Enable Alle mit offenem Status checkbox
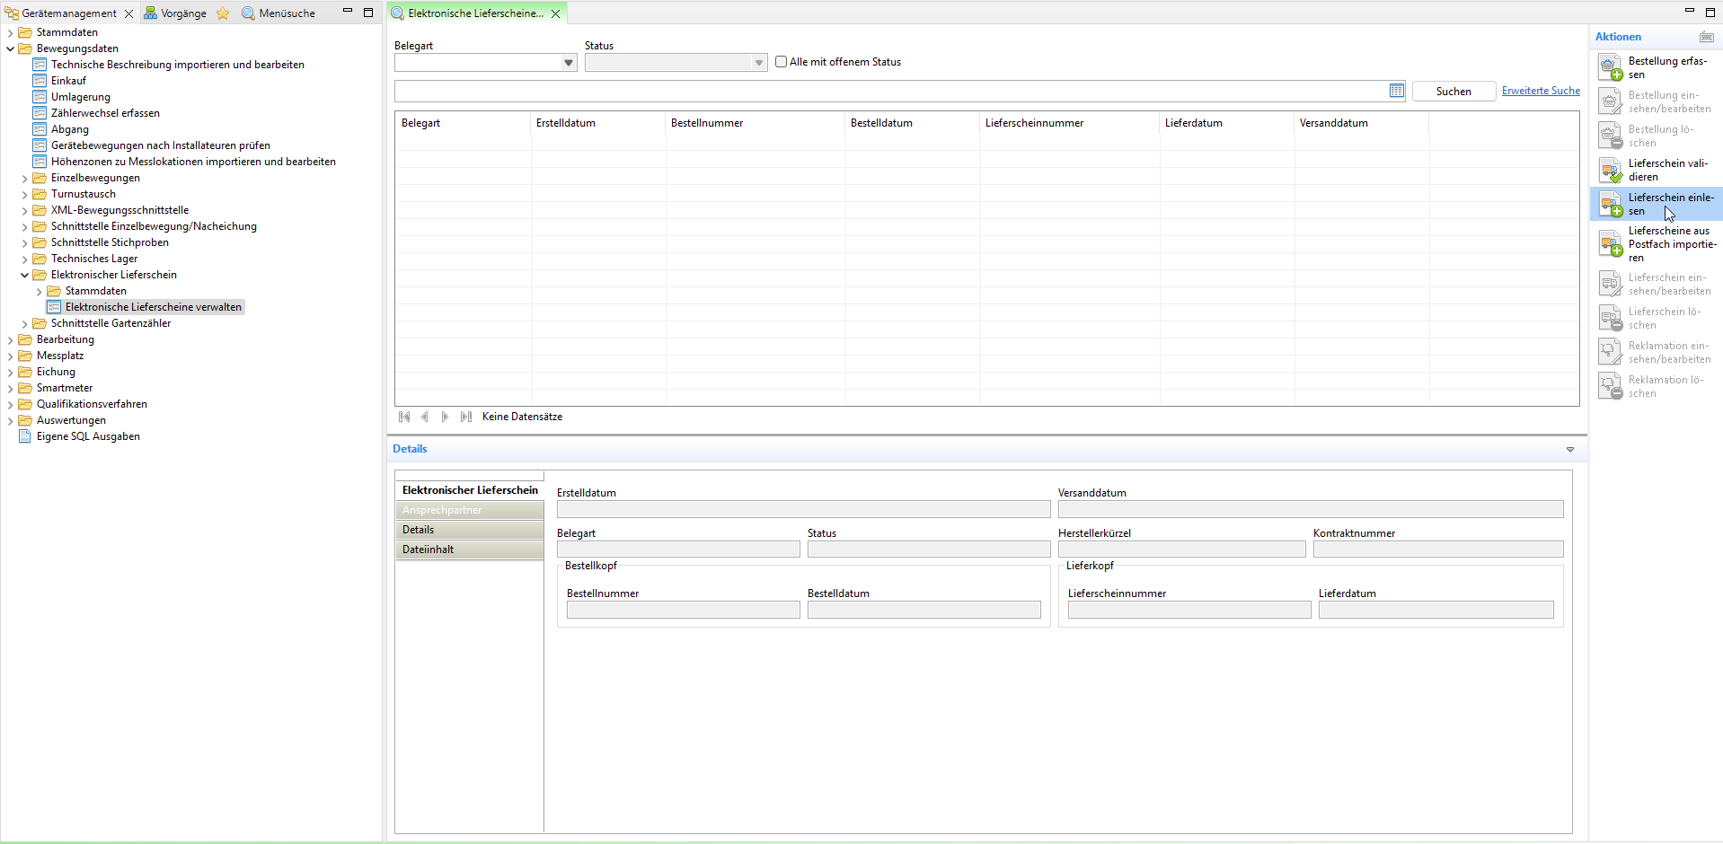This screenshot has height=844, width=1723. pos(781,62)
